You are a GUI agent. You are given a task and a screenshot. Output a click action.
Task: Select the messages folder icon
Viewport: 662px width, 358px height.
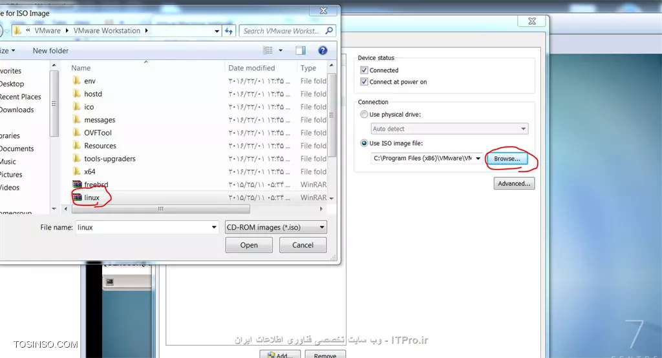click(x=76, y=119)
